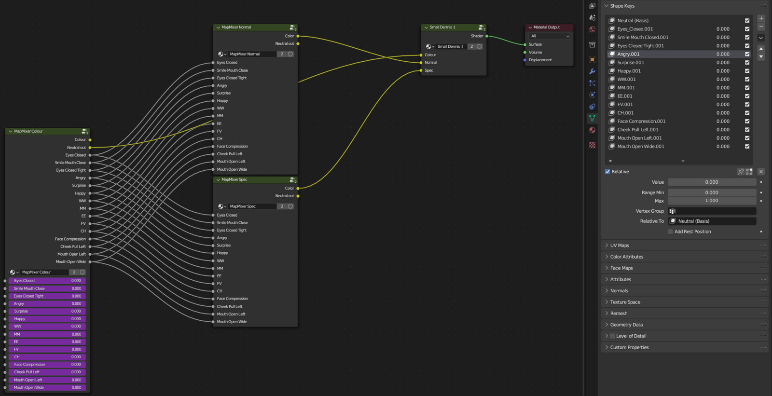Open the Collection properties tab
The width and height of the screenshot is (772, 396).
tap(592, 44)
